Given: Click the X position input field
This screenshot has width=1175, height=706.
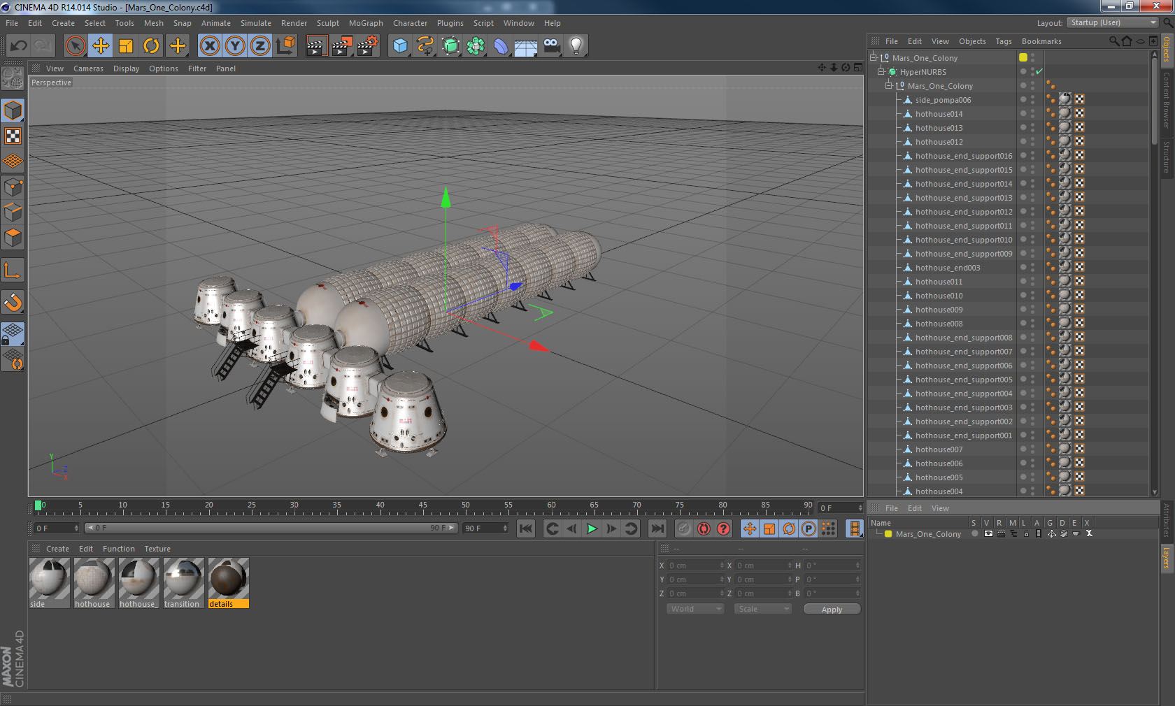Looking at the screenshot, I should tap(696, 565).
